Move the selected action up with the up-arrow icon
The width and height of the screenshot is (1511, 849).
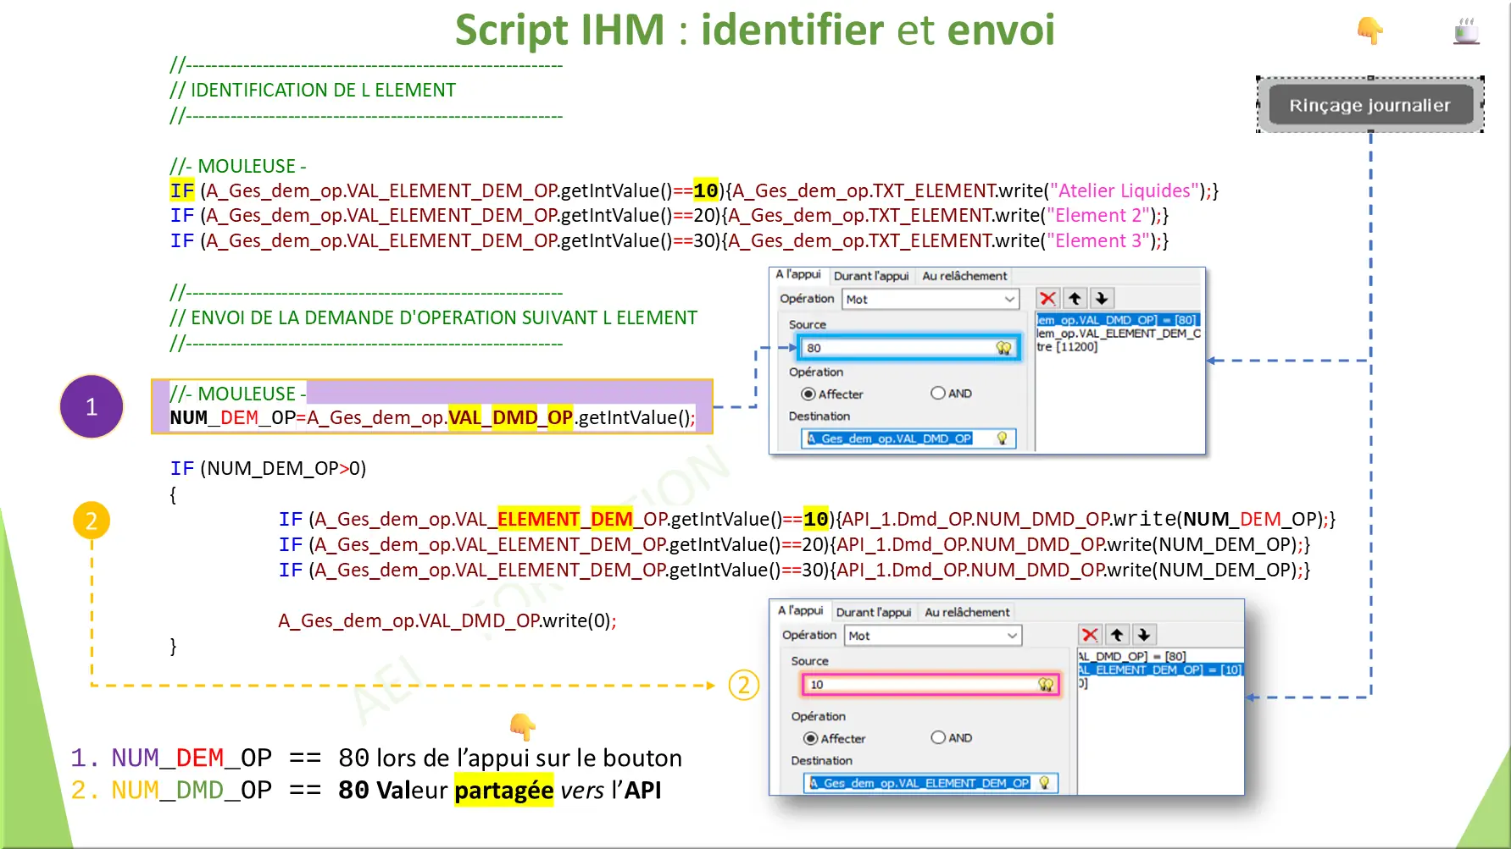tap(1075, 297)
